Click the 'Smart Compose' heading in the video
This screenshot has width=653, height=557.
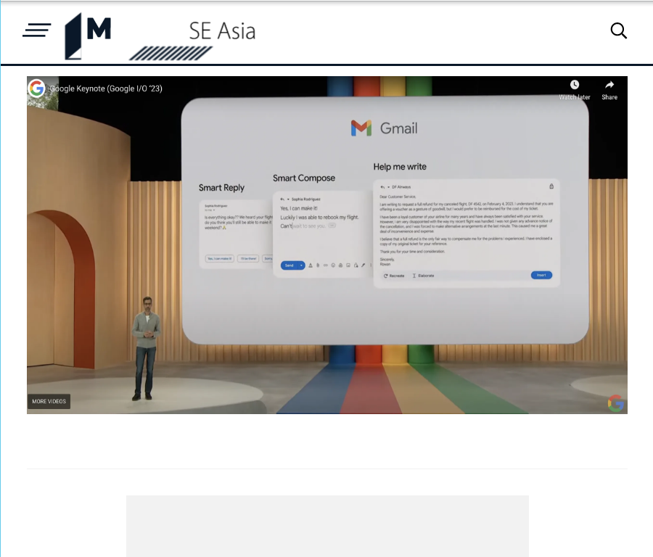[304, 178]
